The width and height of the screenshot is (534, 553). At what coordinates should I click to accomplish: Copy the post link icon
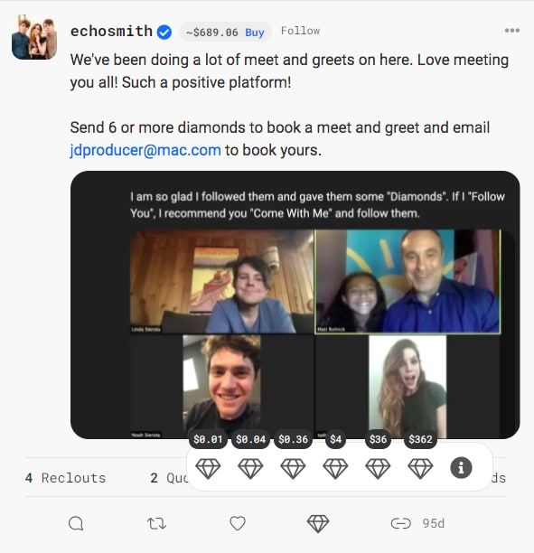point(400,523)
